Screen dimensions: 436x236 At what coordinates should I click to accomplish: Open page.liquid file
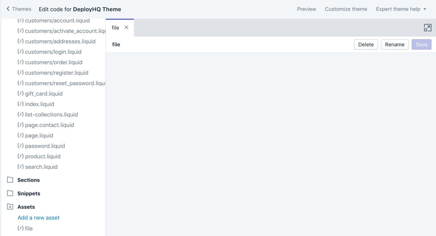(39, 136)
